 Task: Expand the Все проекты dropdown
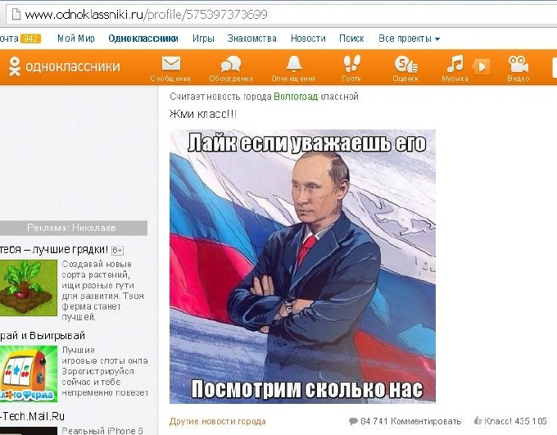point(410,39)
